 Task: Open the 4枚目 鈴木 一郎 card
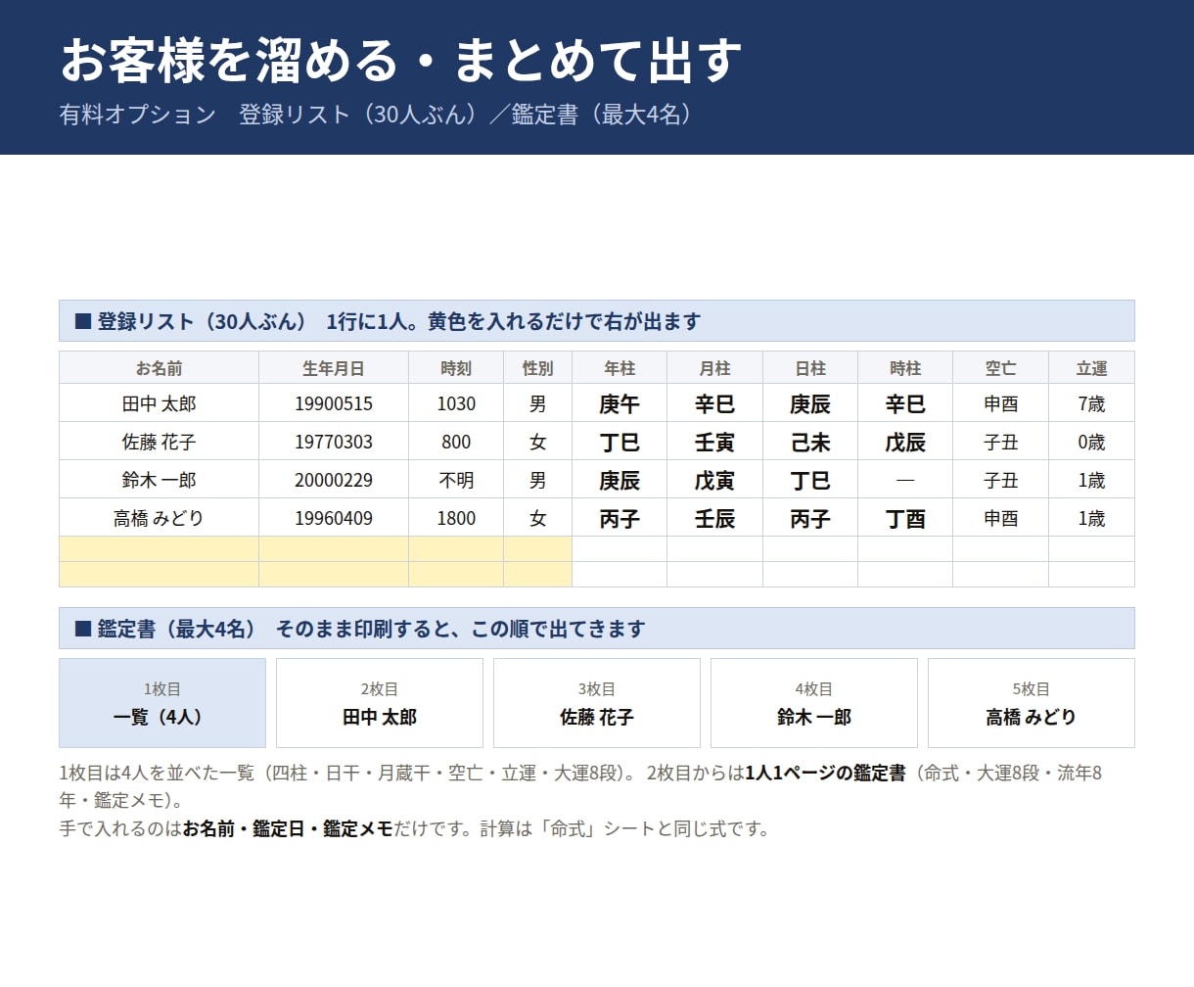[814, 703]
